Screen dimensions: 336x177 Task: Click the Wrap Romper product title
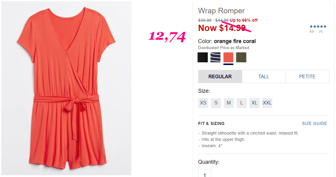(221, 11)
